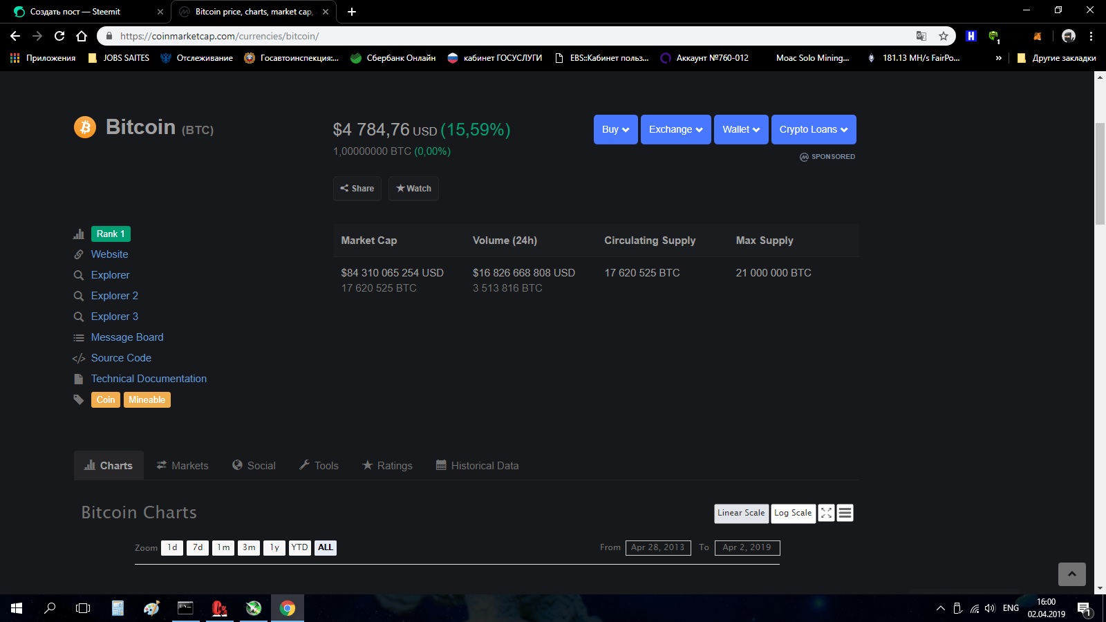Set chart zoom to 3m
This screenshot has width=1106, height=622.
point(249,548)
